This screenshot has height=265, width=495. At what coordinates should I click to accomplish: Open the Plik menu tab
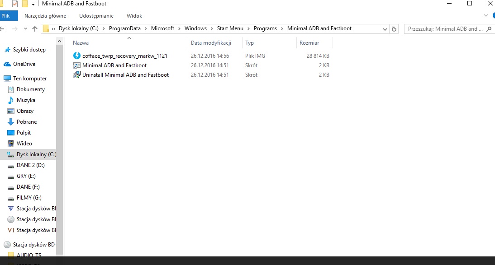(x=6, y=16)
